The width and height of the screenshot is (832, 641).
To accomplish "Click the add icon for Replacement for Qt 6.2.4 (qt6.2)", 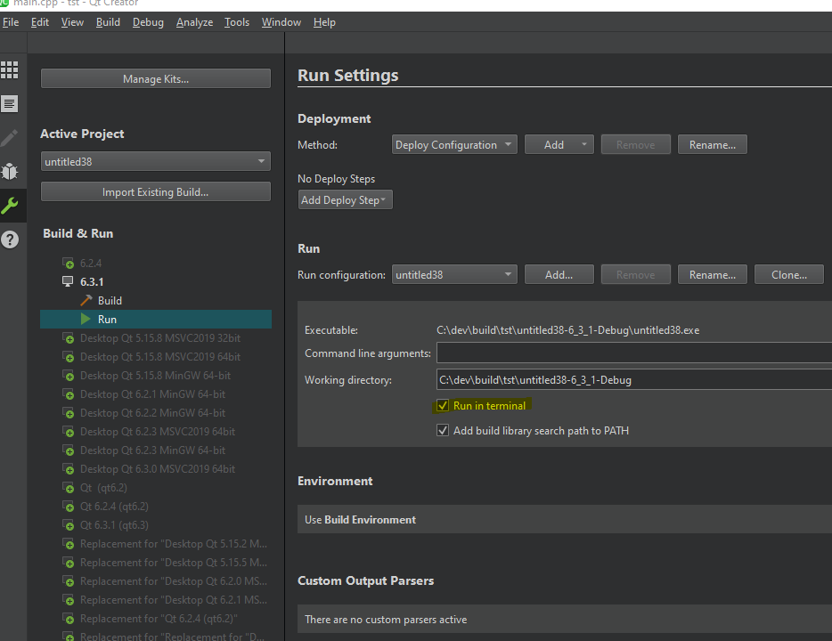I will tap(68, 619).
